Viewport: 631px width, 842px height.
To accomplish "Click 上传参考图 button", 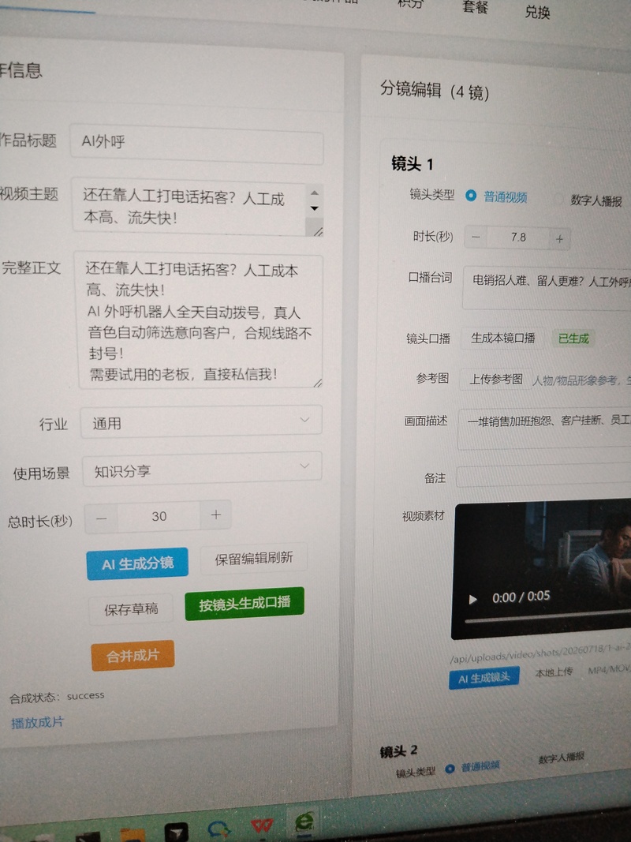I will [x=496, y=379].
